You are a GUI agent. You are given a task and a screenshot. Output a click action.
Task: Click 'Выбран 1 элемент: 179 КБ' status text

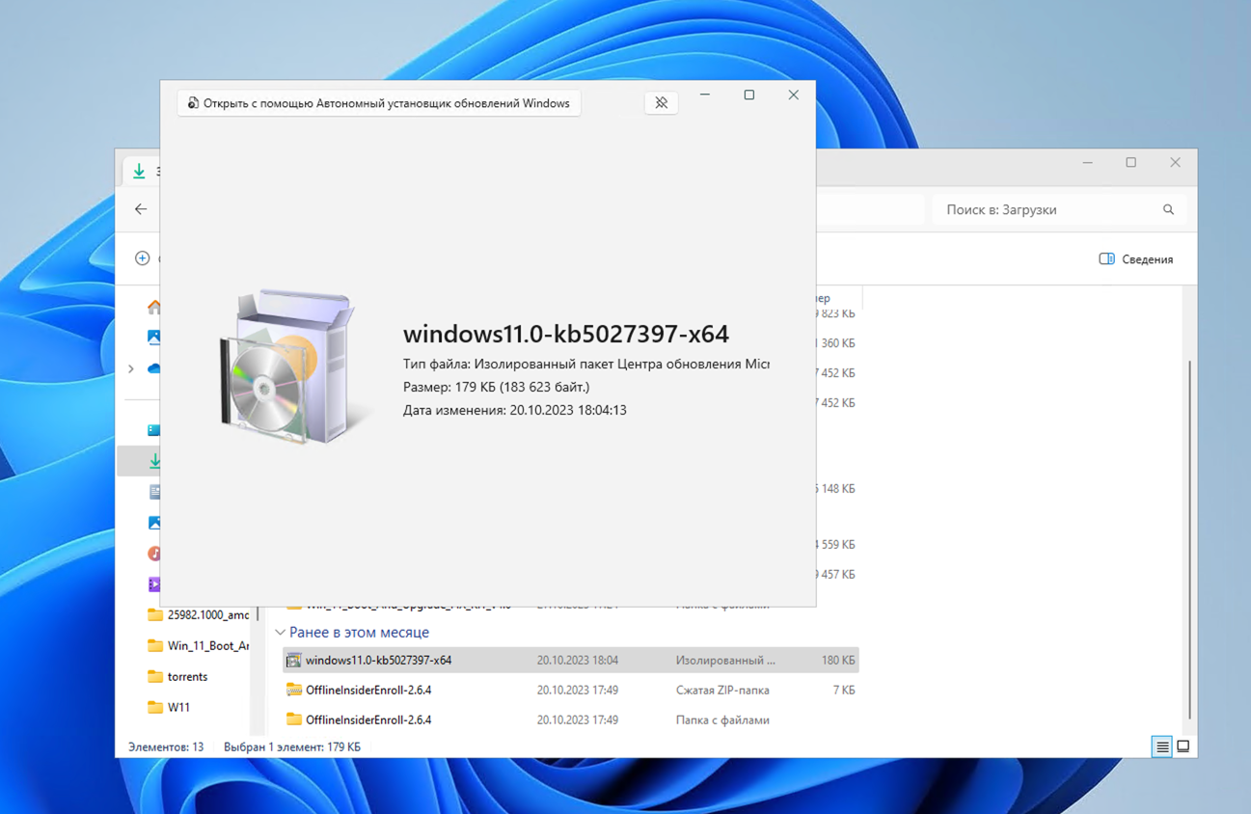292,746
